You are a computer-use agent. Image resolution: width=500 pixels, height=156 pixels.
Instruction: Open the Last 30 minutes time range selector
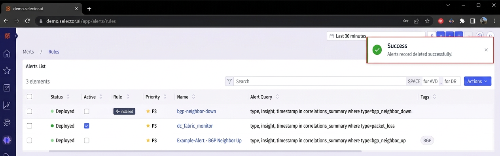[376, 36]
